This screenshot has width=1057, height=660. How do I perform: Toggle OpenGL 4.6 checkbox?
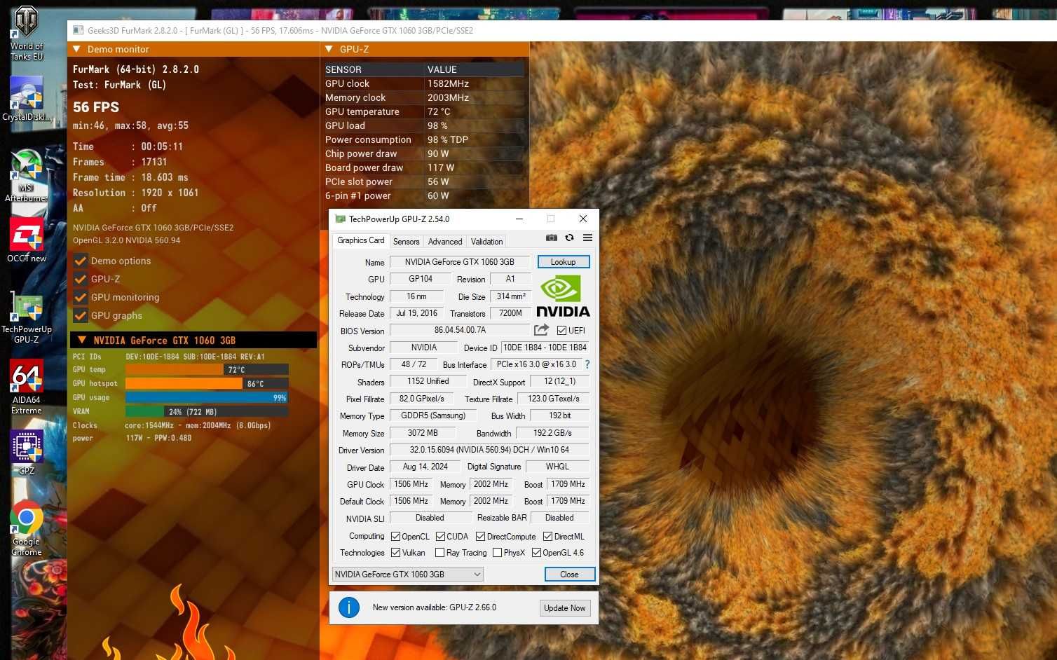(536, 553)
